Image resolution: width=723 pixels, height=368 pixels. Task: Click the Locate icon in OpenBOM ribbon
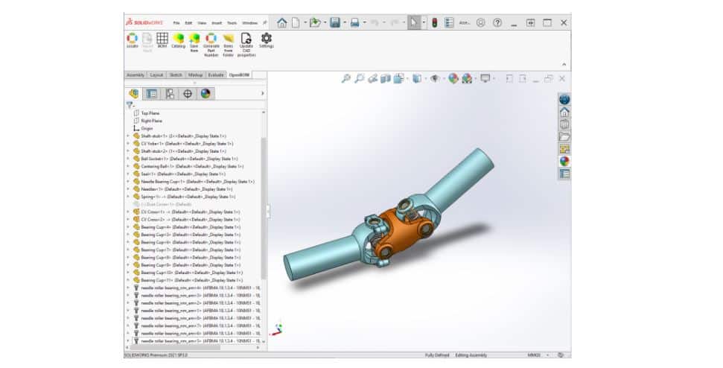[x=133, y=40]
